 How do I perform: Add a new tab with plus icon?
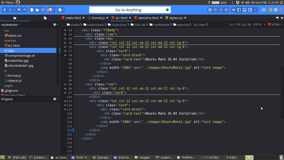282,18
